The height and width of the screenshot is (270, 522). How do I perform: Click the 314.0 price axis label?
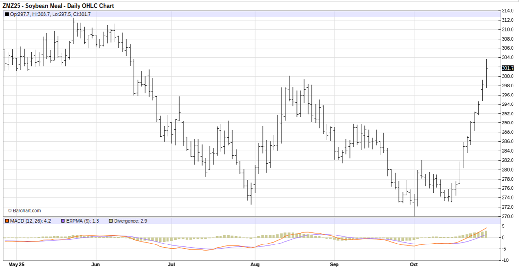(x=508, y=11)
